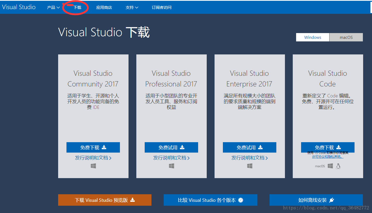
Task: Click 免费下载 for Community 2017
Action: [x=93, y=147]
